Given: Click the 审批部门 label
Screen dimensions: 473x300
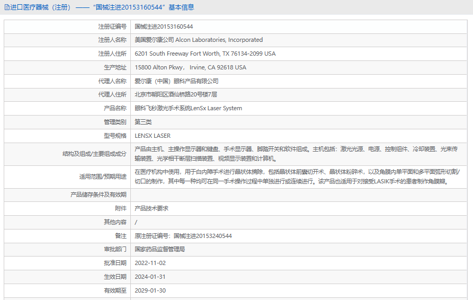Looking at the screenshot, I should click(x=115, y=249).
